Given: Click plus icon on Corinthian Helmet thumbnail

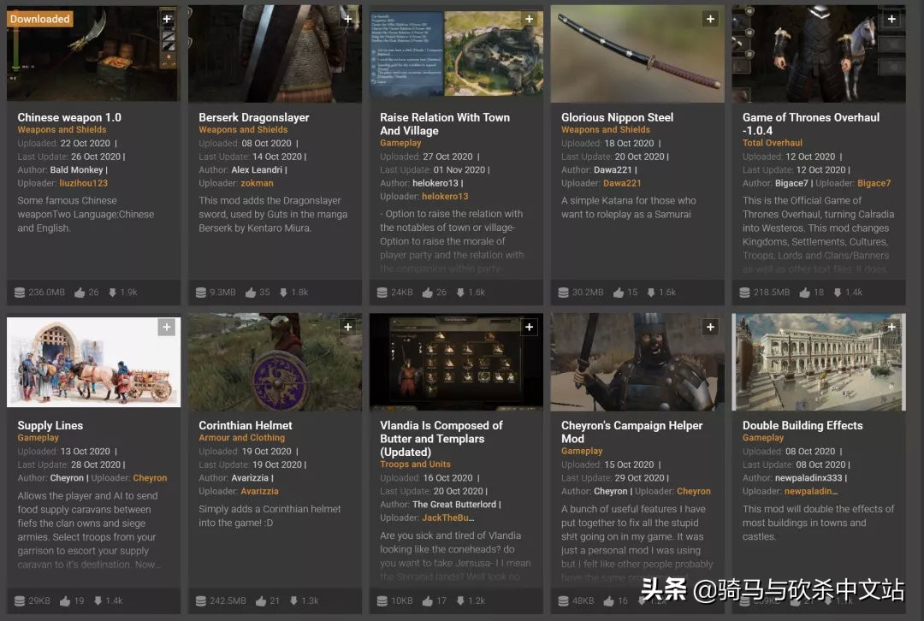Looking at the screenshot, I should [348, 327].
